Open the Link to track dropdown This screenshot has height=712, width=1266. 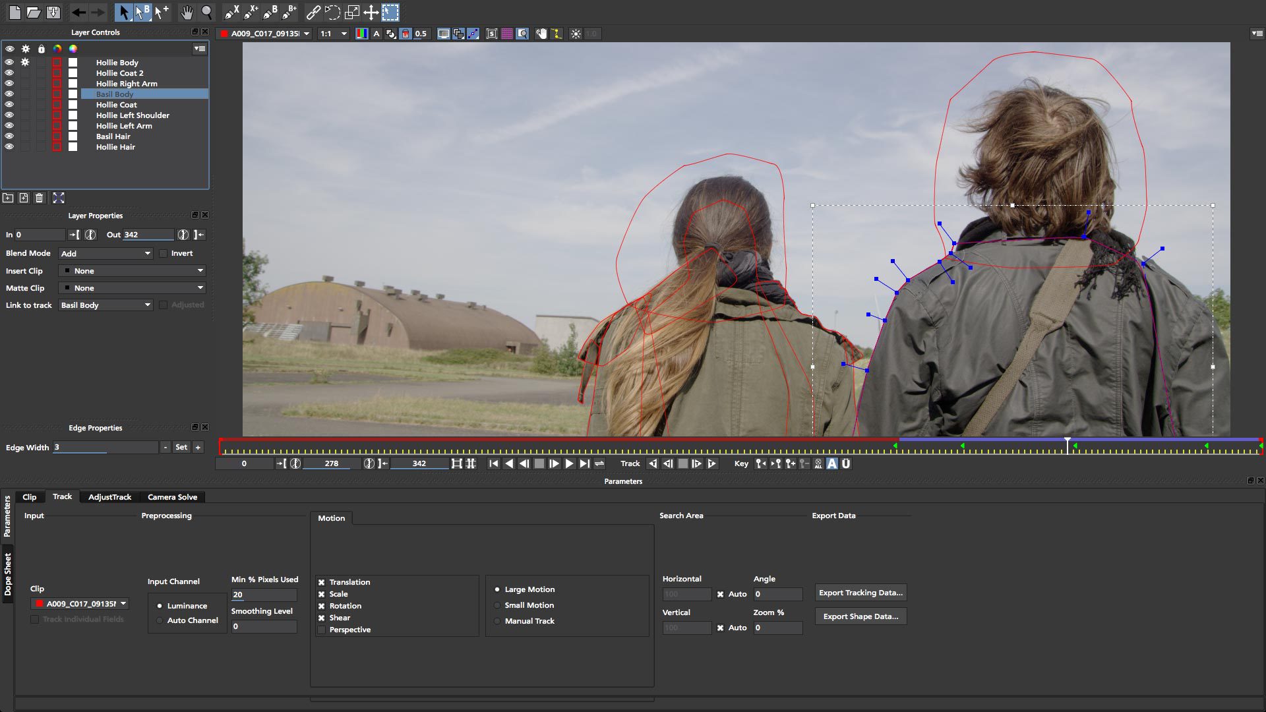click(x=104, y=305)
